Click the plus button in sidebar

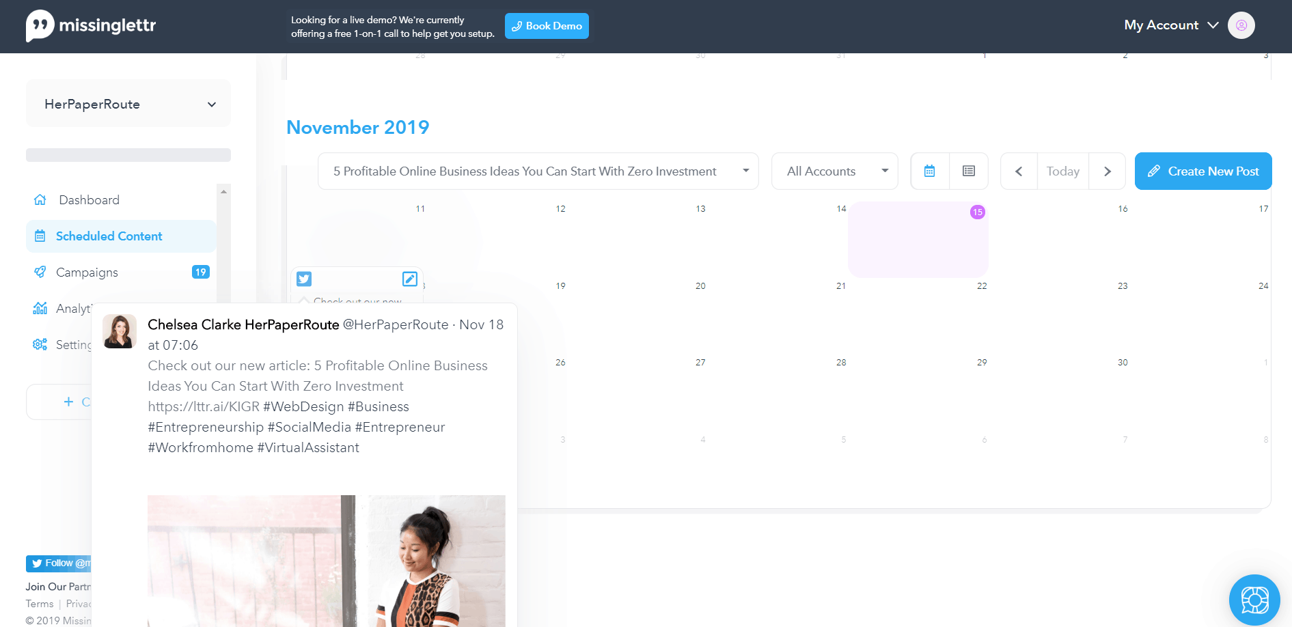click(68, 402)
